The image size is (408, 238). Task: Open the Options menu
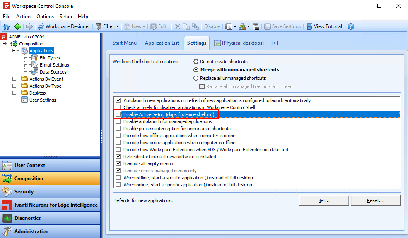(45, 16)
